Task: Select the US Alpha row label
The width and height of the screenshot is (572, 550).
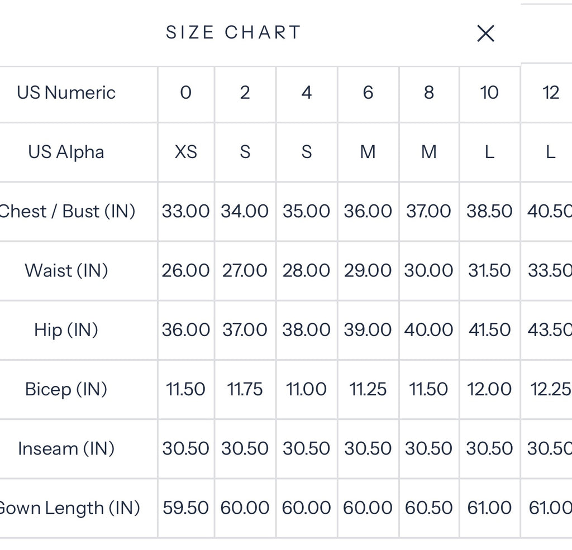Action: (66, 152)
